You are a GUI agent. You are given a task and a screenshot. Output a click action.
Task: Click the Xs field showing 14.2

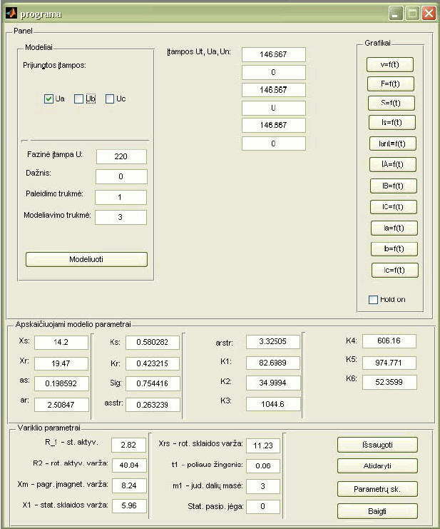click(x=61, y=343)
